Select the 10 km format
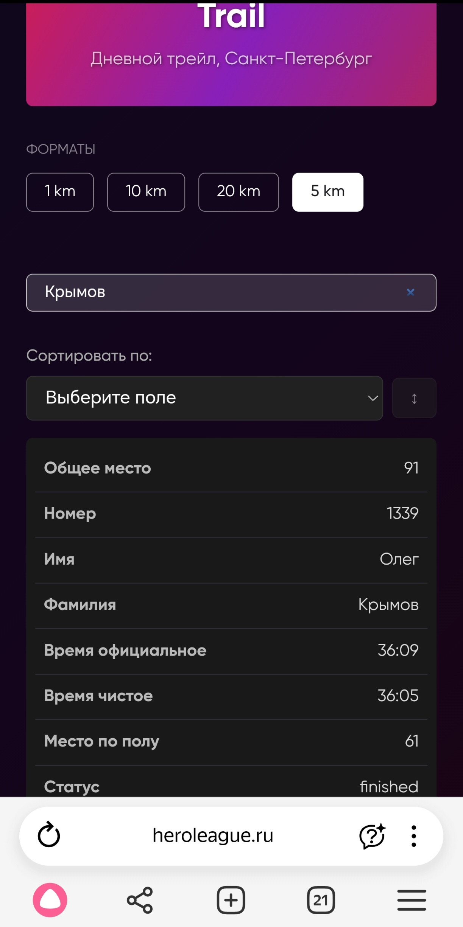 [x=146, y=192]
